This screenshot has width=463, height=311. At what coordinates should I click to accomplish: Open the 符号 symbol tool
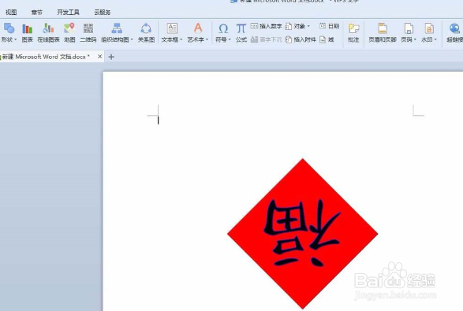point(223,32)
